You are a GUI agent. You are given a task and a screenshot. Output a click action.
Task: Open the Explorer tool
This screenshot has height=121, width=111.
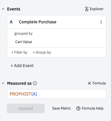coord(94,9)
